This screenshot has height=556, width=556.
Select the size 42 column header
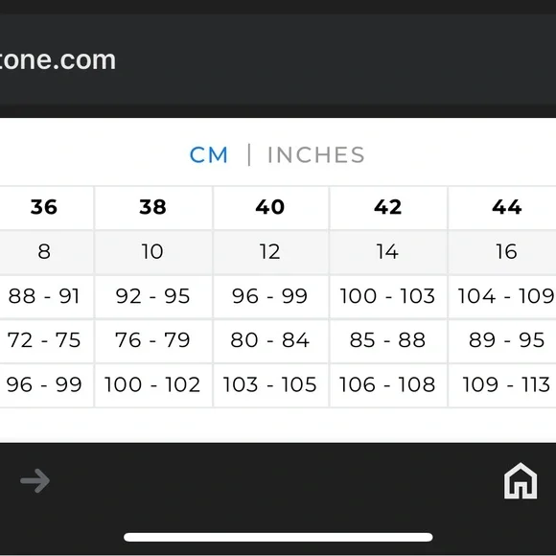coord(388,207)
